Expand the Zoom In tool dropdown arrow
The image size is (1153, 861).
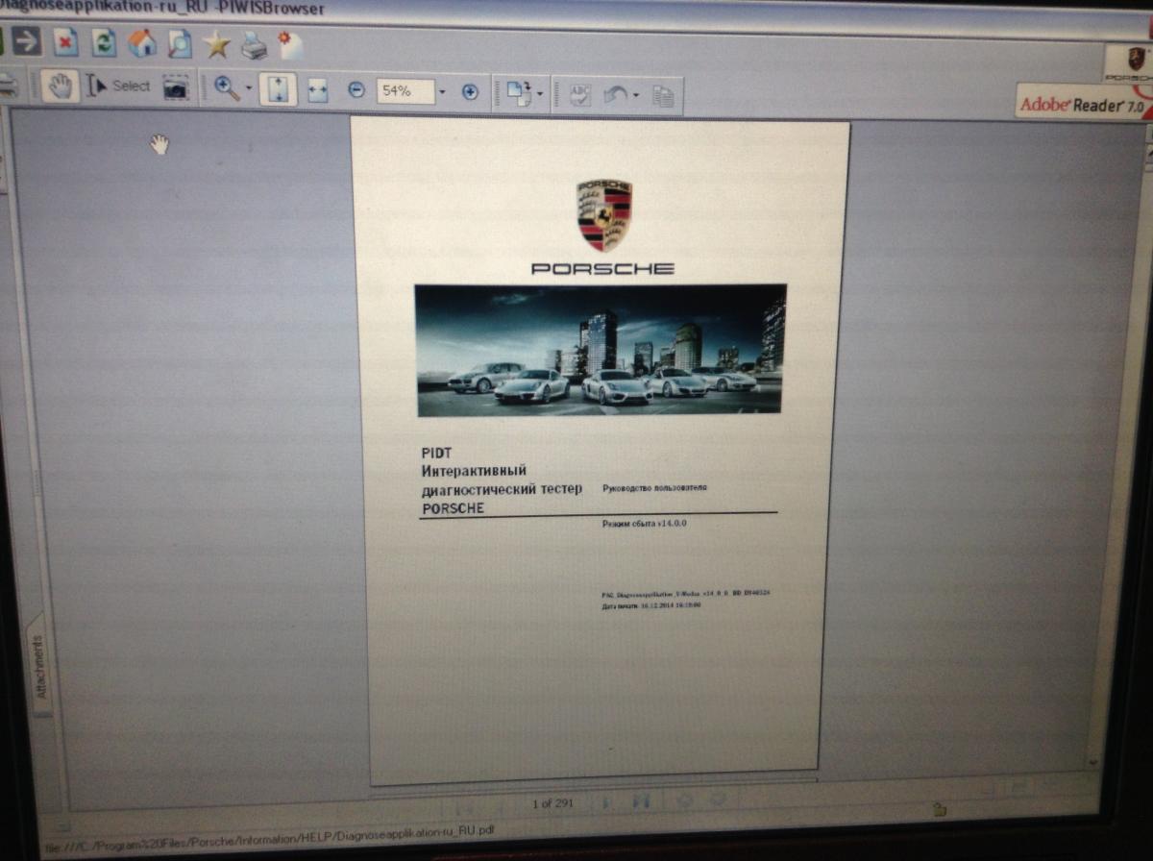click(x=249, y=89)
